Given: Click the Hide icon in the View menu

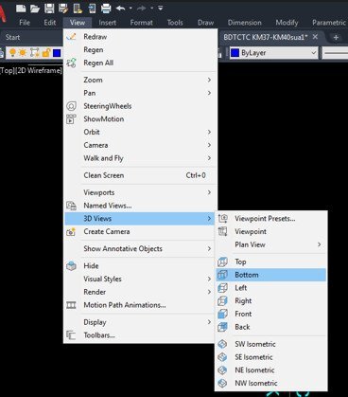Looking at the screenshot, I should click(x=71, y=266).
